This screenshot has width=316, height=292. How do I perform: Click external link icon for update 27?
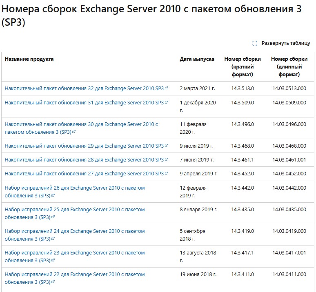tap(167, 174)
